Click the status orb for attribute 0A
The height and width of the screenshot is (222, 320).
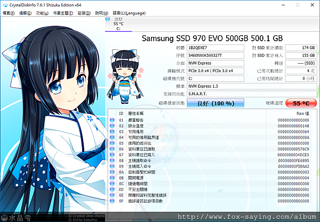tap(112, 172)
